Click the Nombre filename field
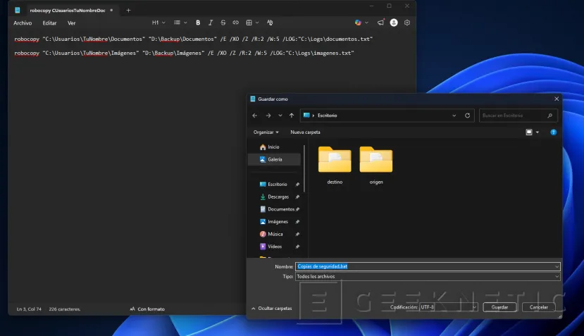 pyautogui.click(x=428, y=267)
